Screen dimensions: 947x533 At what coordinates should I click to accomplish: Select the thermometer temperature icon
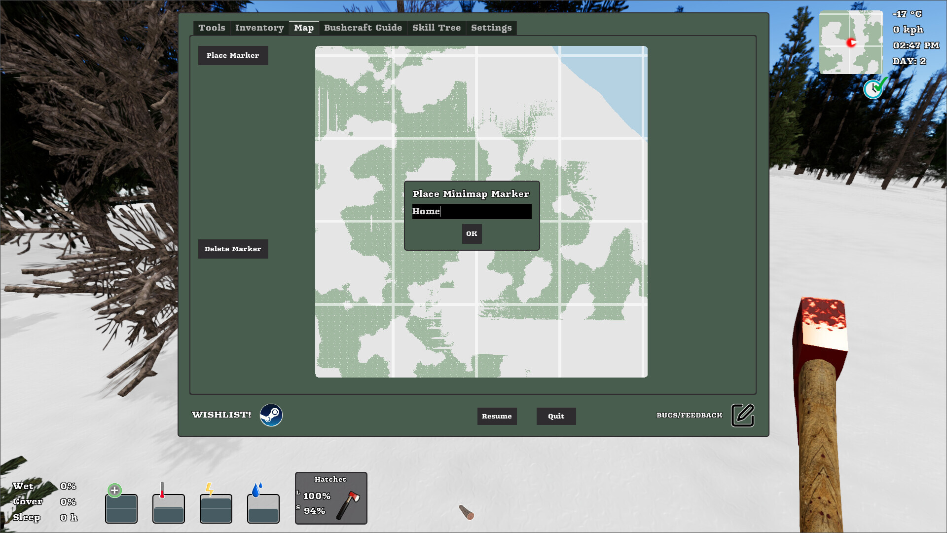[163, 489]
